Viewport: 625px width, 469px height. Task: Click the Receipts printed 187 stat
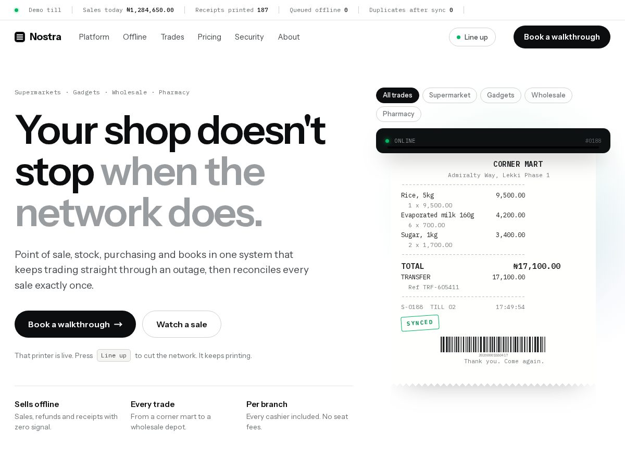click(x=232, y=10)
